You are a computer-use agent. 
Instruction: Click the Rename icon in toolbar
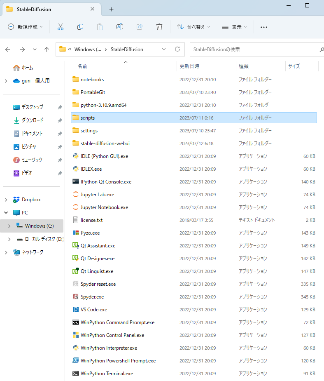click(120, 27)
